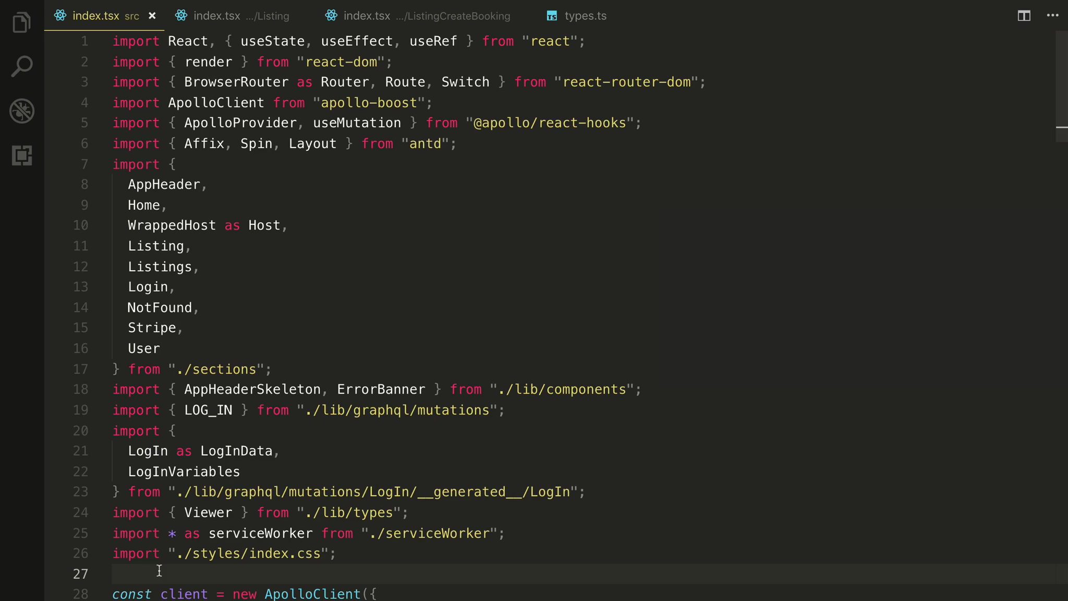This screenshot has height=601, width=1068.
Task: Open the Search panel in activity bar
Action: (21, 67)
